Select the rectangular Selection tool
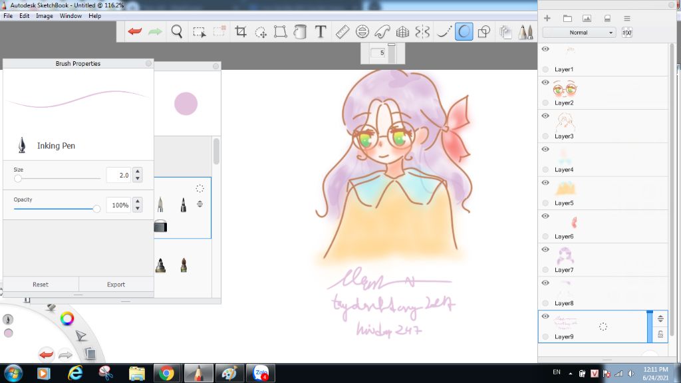This screenshot has width=681, height=383. 200,32
